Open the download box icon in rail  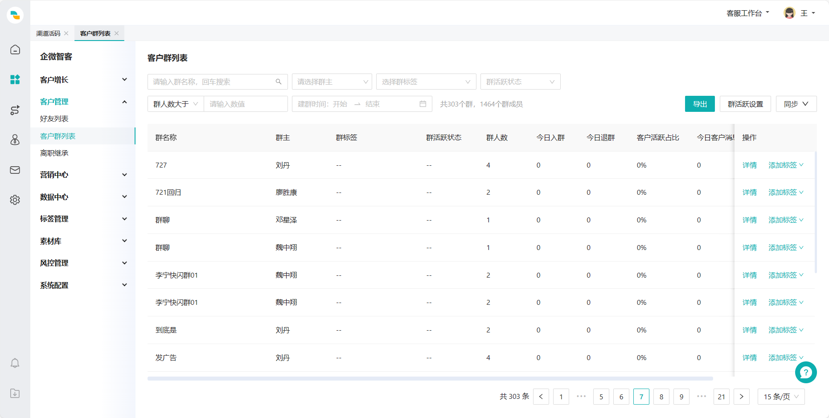[x=15, y=393]
